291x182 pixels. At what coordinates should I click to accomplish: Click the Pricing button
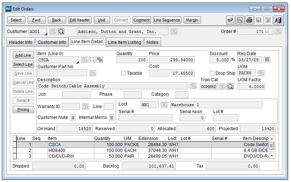[x=23, y=109]
